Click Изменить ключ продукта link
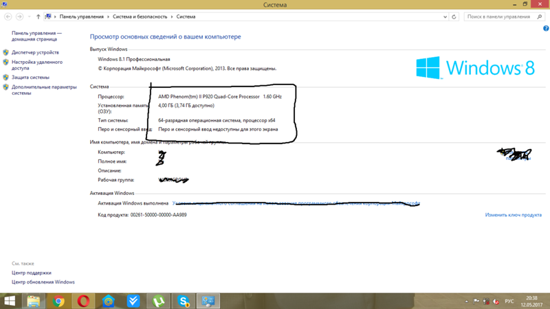This screenshot has height=309, width=550. tap(513, 215)
